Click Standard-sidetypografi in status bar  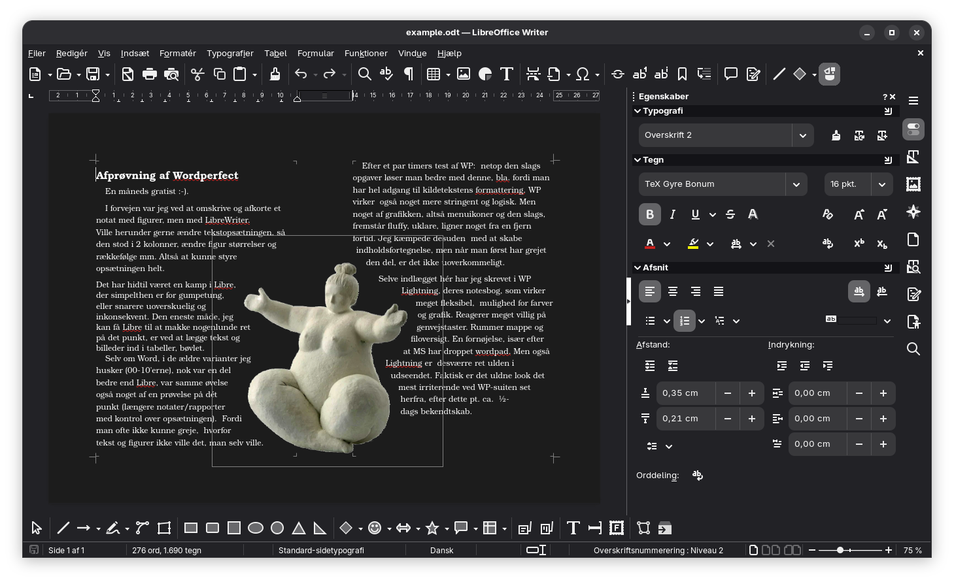point(321,550)
